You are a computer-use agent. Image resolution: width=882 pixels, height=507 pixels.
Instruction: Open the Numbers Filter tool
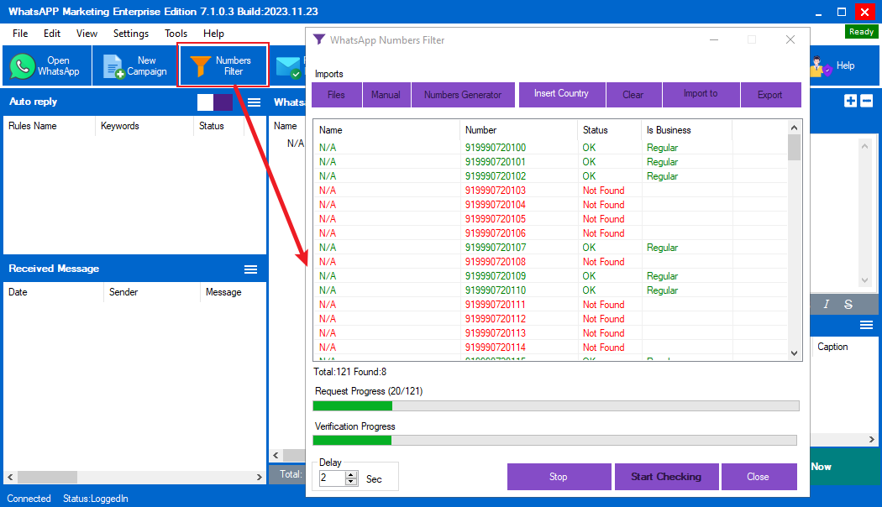coord(223,66)
